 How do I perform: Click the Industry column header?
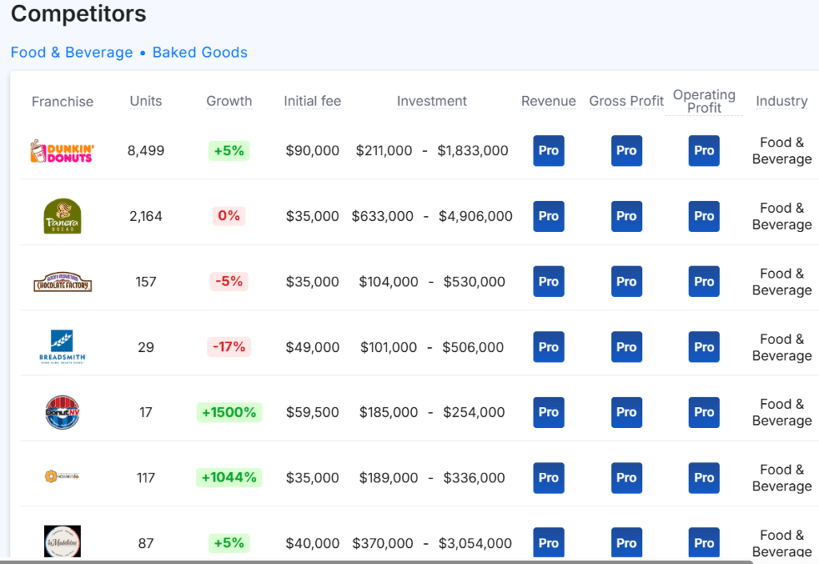pyautogui.click(x=781, y=102)
